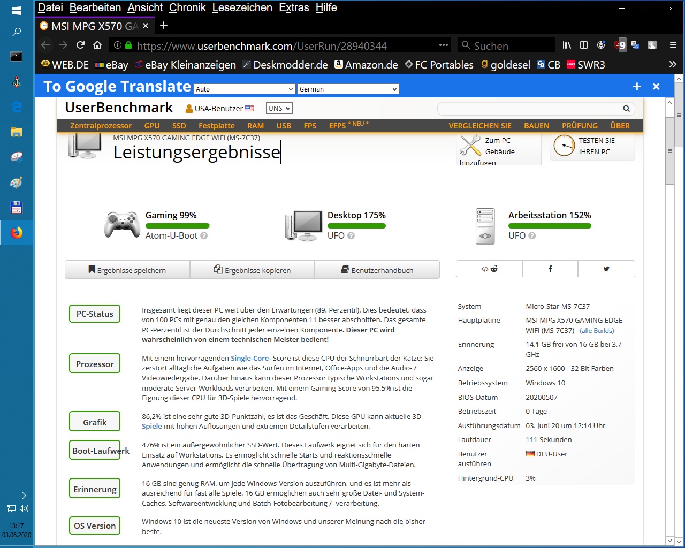The width and height of the screenshot is (685, 548).
Task: Show more bookmarks with the double chevron
Action: point(673,64)
